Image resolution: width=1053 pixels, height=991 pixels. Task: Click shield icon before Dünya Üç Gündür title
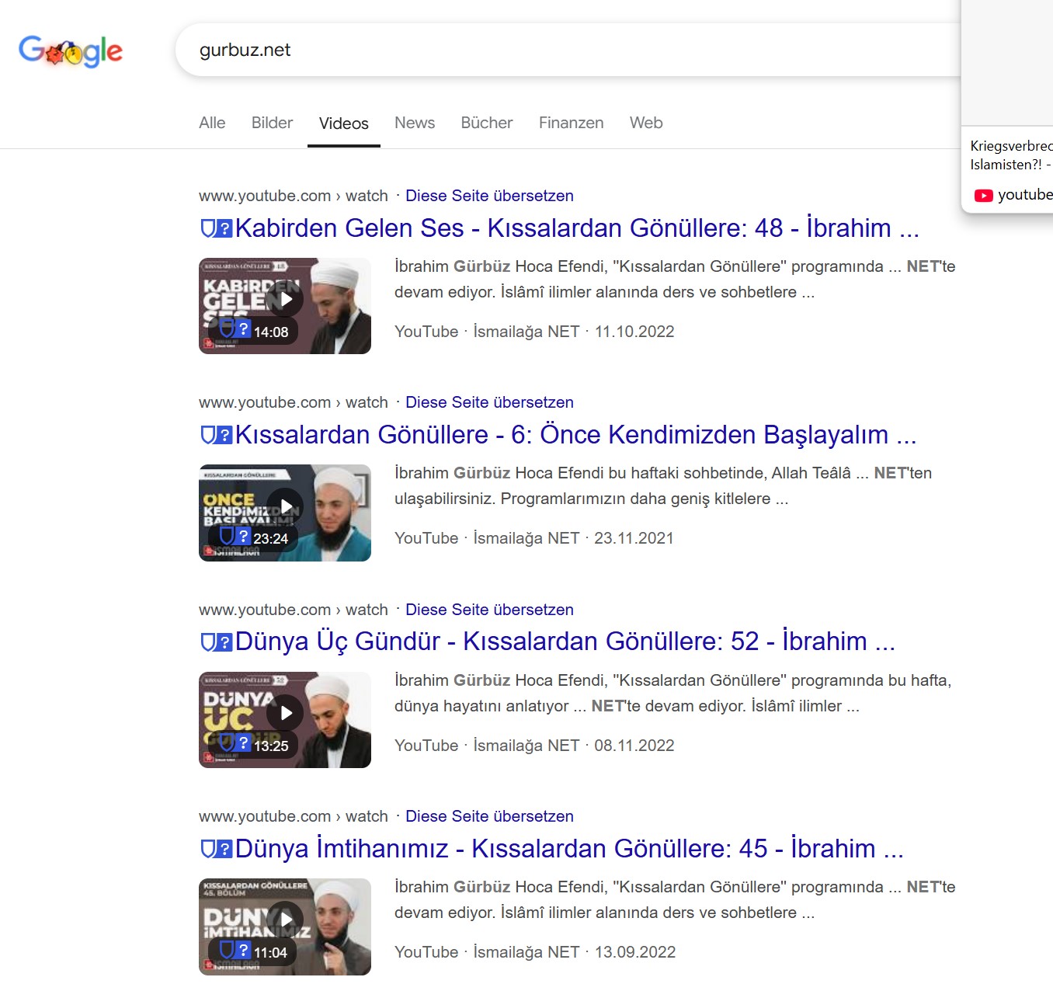pos(217,642)
